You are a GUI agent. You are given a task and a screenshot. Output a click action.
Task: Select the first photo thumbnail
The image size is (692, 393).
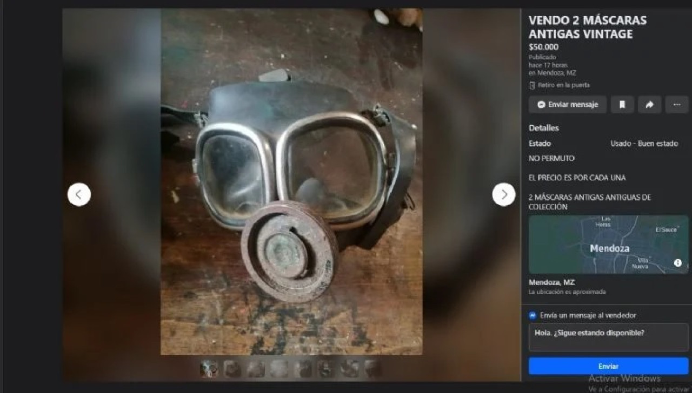[x=209, y=369]
